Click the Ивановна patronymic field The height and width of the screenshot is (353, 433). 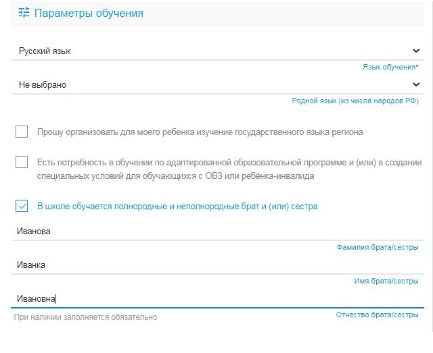pos(217,299)
